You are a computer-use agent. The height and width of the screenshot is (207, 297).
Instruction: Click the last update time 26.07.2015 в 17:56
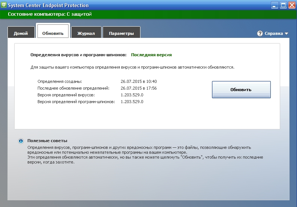pos(139,88)
